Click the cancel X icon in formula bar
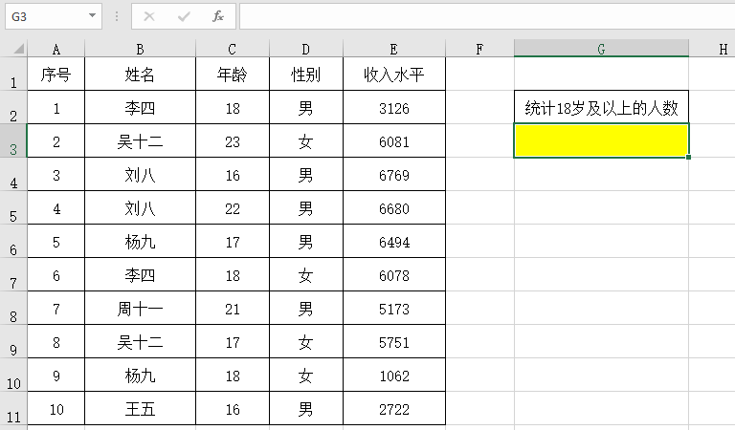The width and height of the screenshot is (735, 430). pos(149,17)
